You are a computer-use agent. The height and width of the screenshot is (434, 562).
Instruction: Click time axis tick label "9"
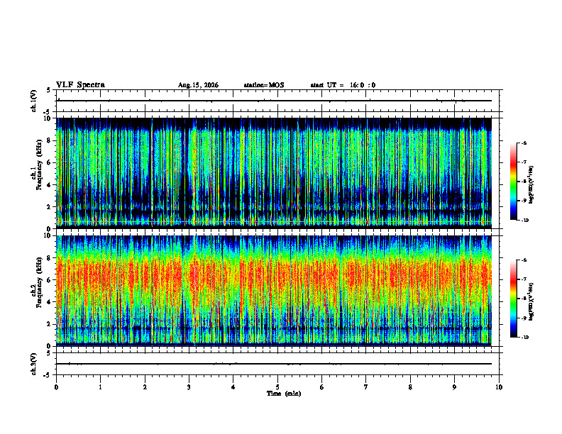click(x=454, y=387)
